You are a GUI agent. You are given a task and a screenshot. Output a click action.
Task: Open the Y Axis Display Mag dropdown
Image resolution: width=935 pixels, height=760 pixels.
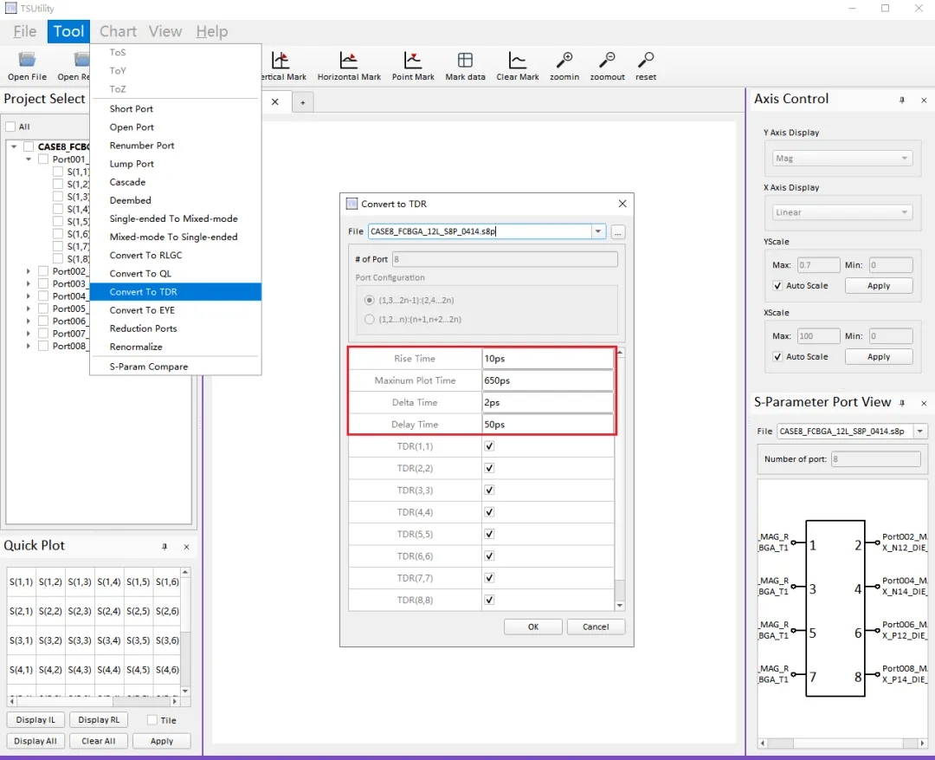pyautogui.click(x=841, y=159)
